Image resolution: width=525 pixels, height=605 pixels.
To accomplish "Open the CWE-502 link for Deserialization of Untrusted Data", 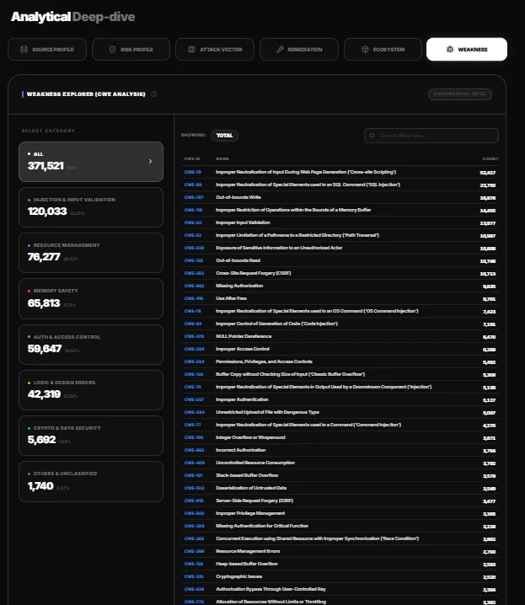I will point(194,488).
